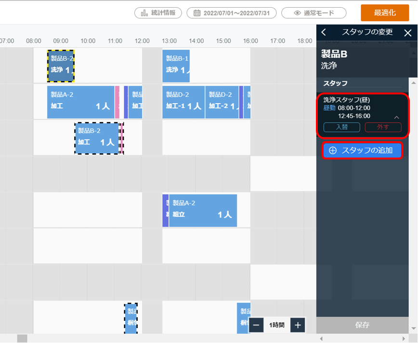The height and width of the screenshot is (343, 418).
Task: Click the 洗浄スタッフ(昼) staff name
Action: pyautogui.click(x=347, y=100)
